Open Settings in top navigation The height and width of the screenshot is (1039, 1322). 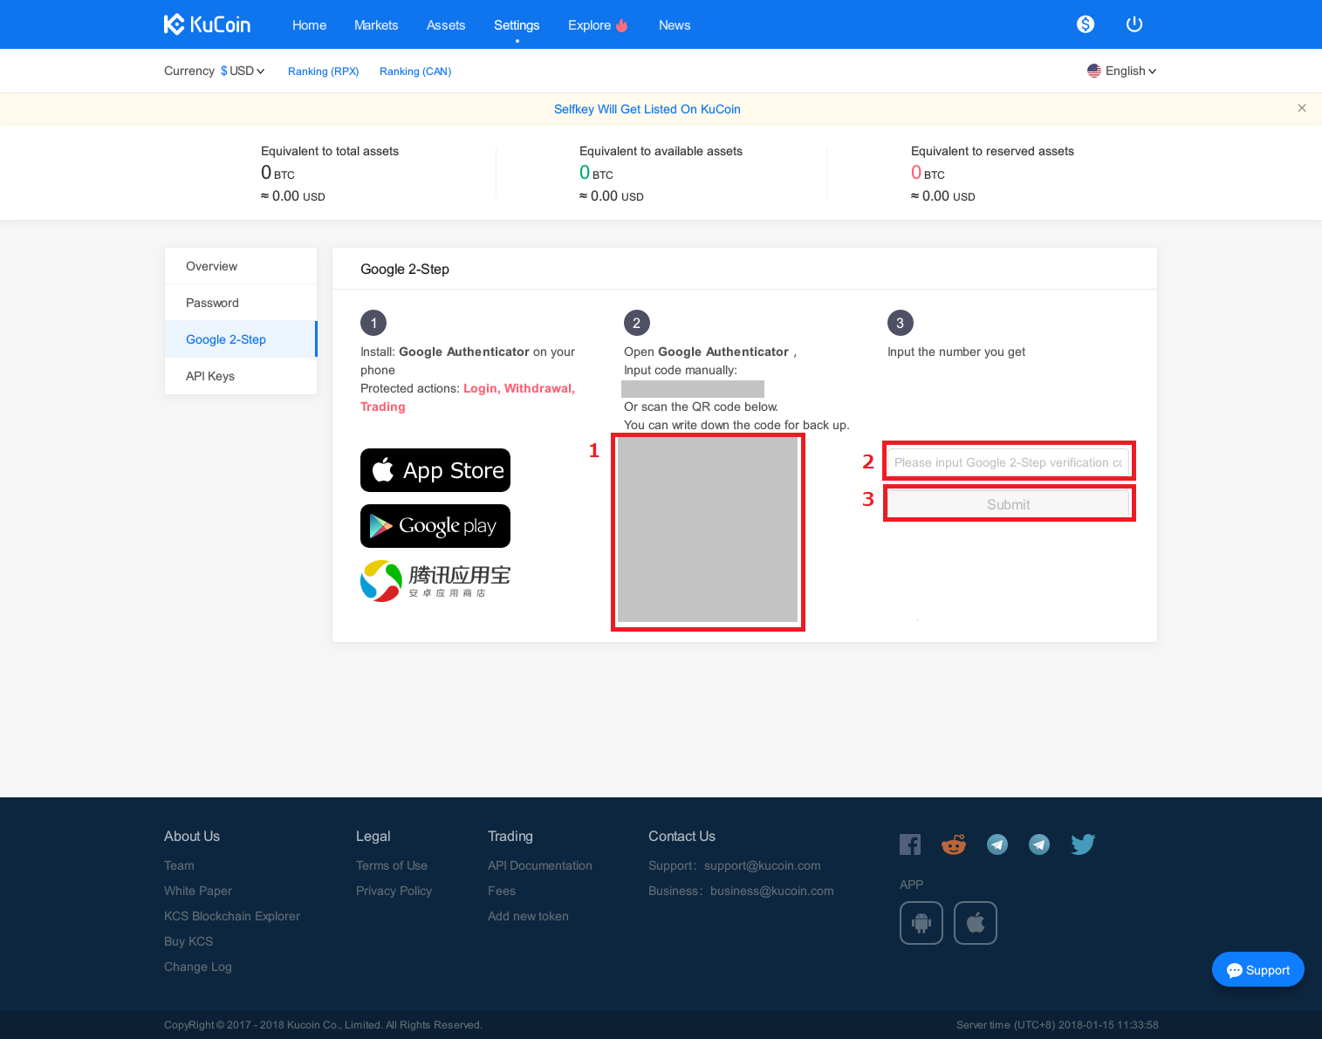(517, 25)
